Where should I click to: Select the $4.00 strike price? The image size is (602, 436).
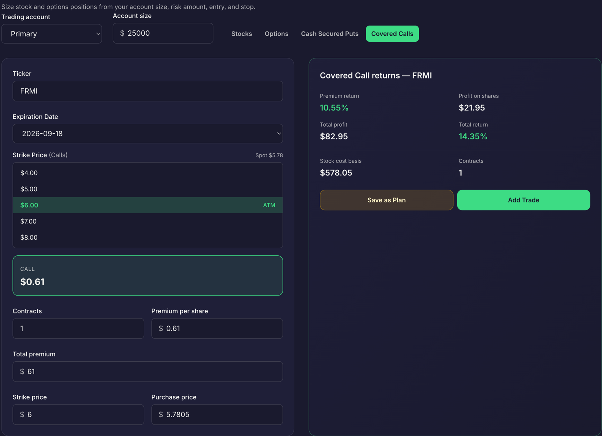(147, 173)
